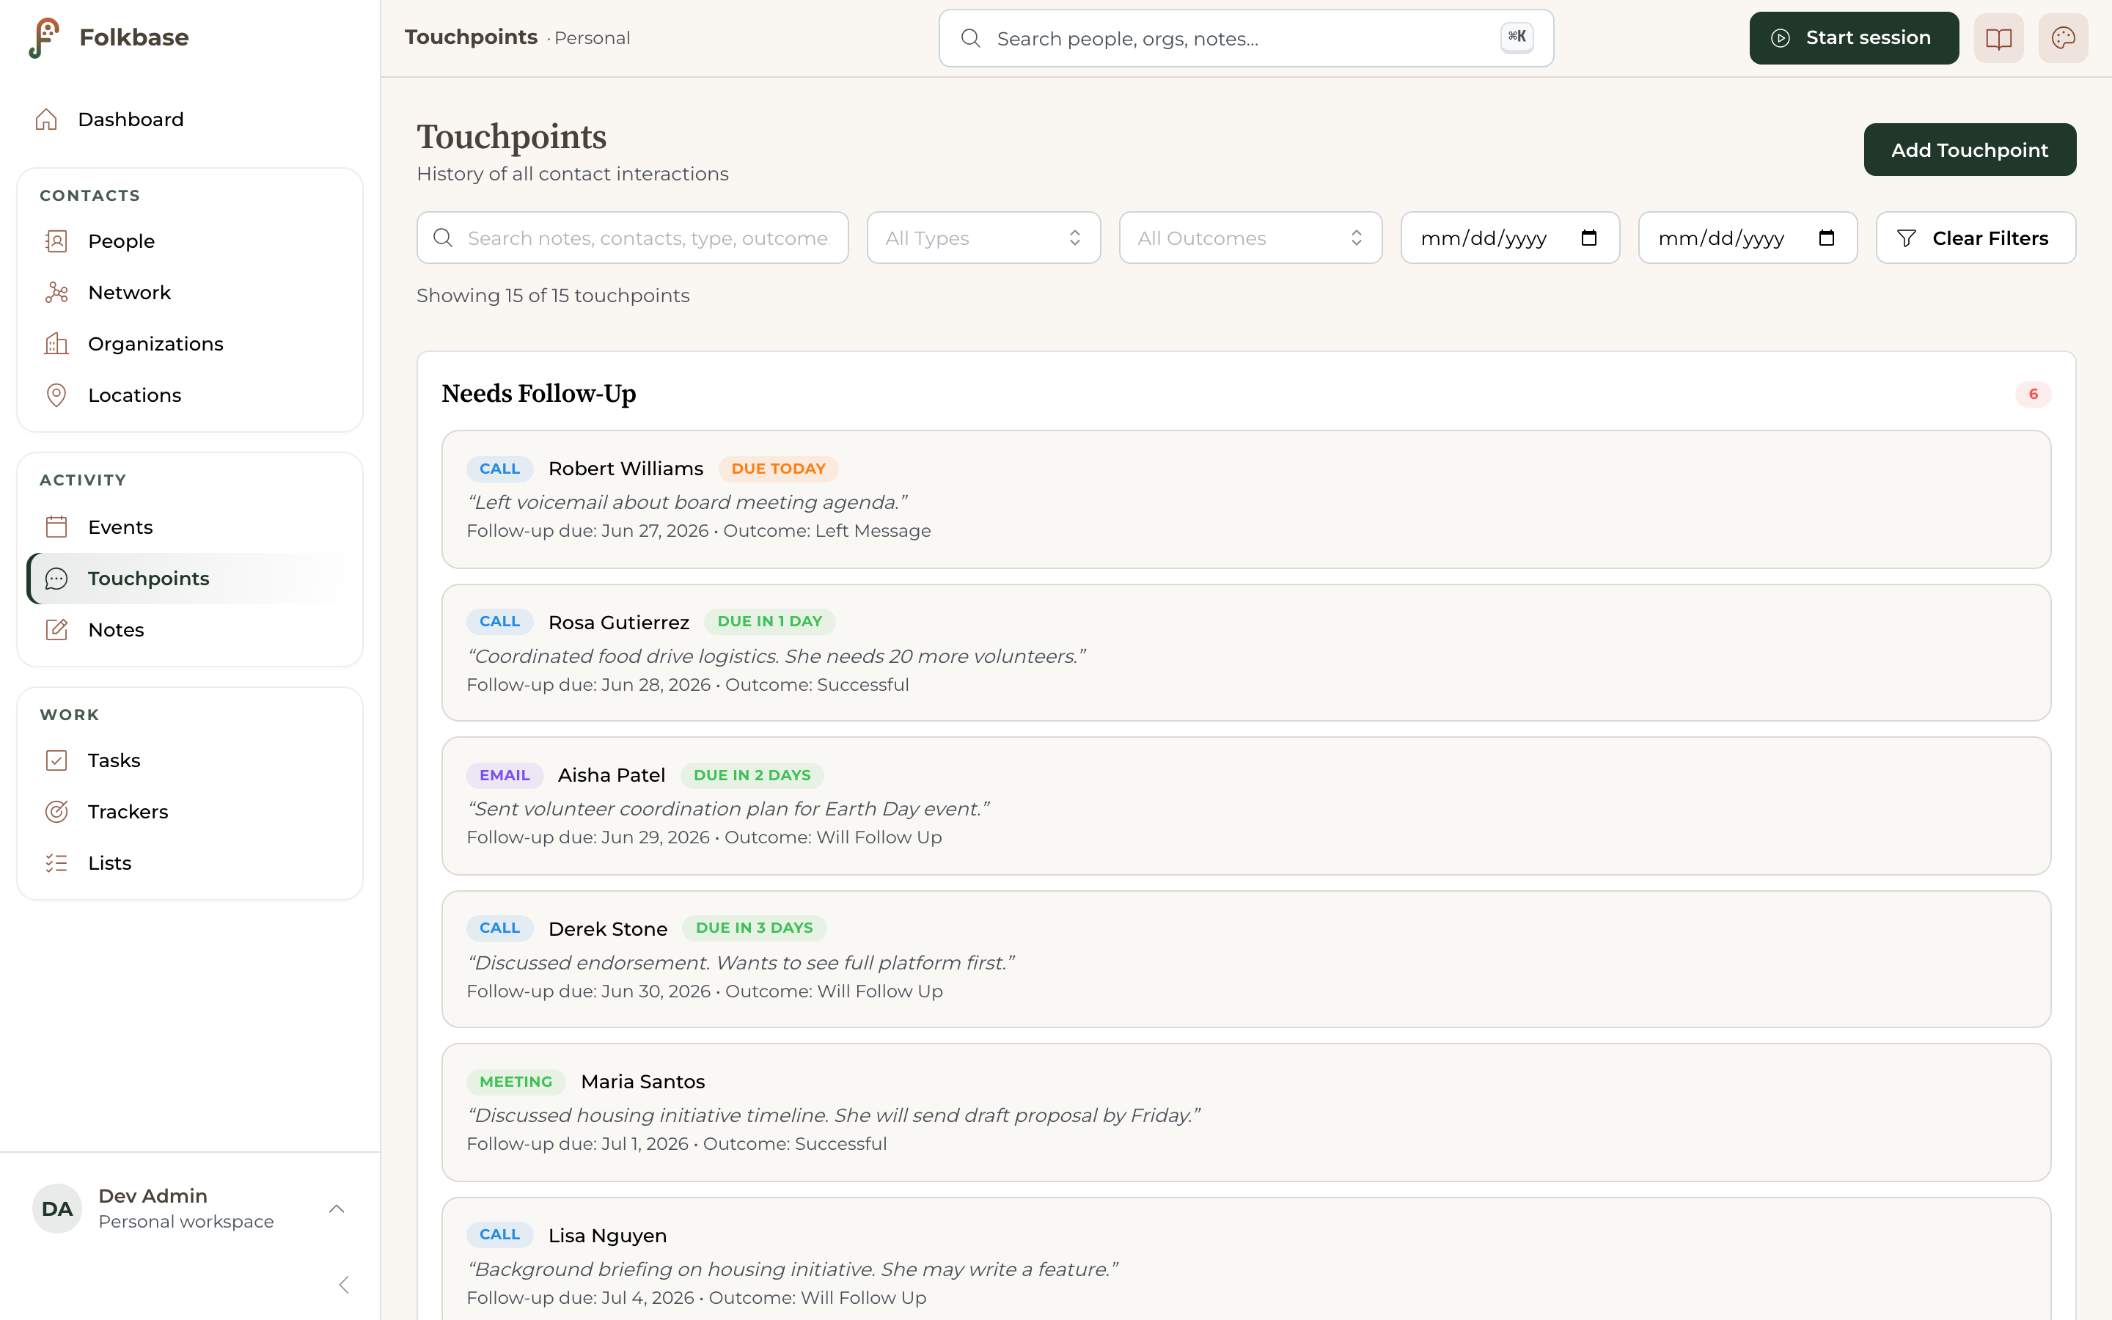Click the Folkbase logo icon
Screen dimensions: 2112x1320
pyautogui.click(x=44, y=37)
